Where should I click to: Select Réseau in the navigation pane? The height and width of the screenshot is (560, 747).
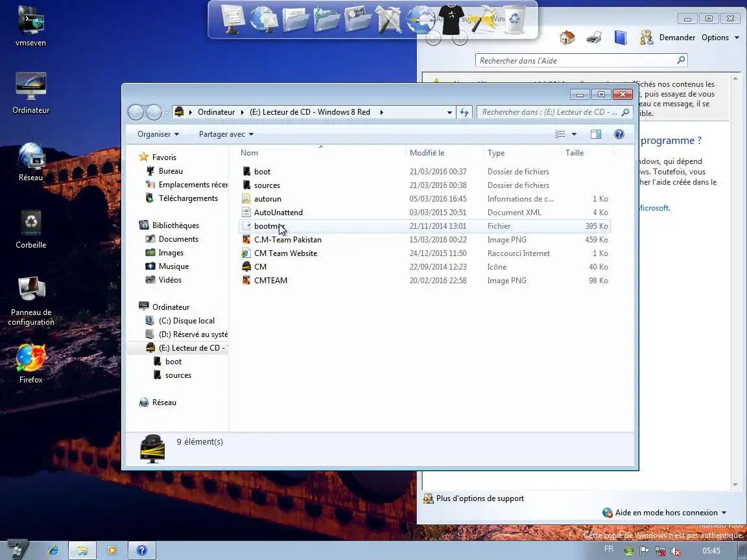pyautogui.click(x=164, y=402)
